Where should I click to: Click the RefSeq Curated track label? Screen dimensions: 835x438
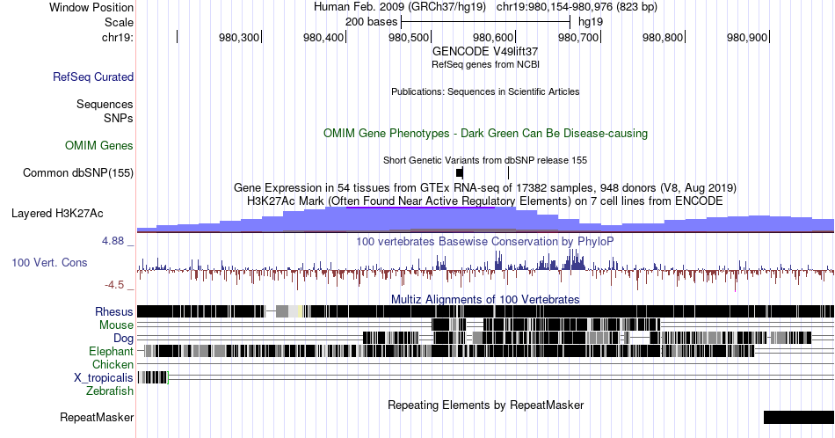[x=92, y=77]
